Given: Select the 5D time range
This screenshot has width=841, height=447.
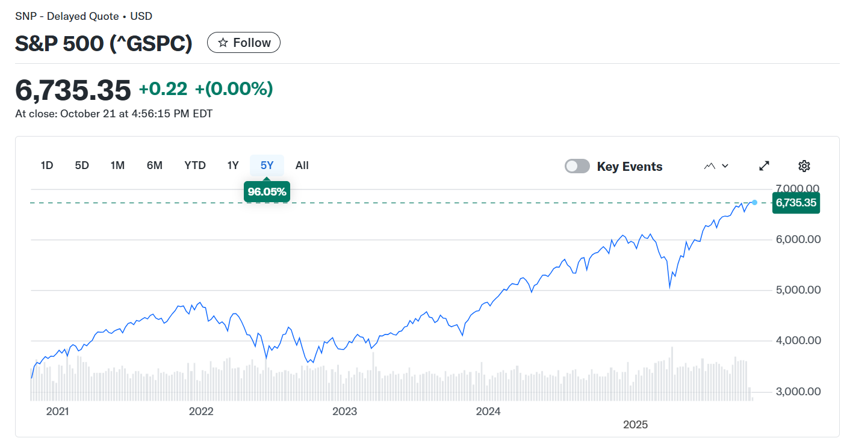Looking at the screenshot, I should (82, 165).
